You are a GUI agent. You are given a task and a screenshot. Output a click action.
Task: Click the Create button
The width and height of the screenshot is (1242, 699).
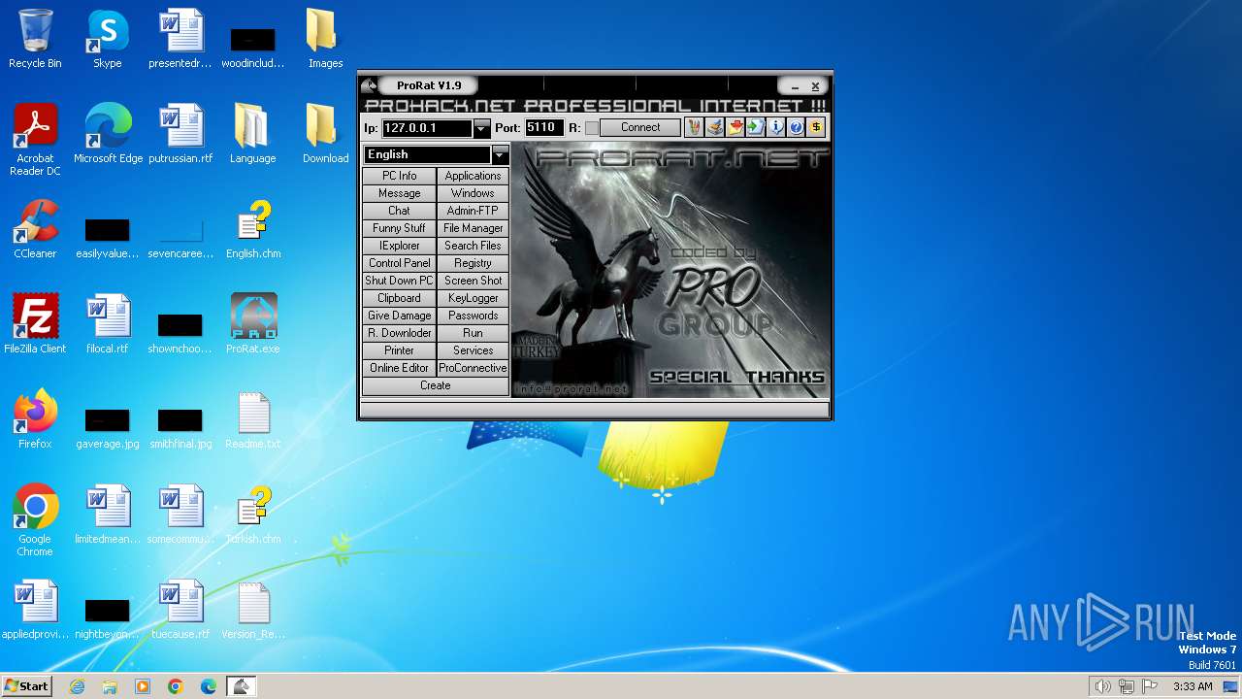pyautogui.click(x=436, y=385)
